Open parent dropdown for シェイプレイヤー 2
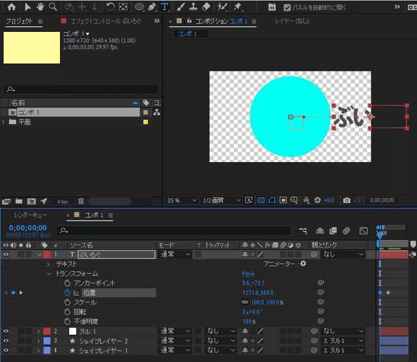 343,341
